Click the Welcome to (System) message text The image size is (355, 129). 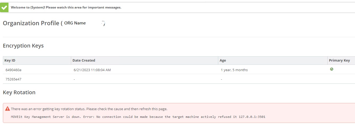point(66,7)
